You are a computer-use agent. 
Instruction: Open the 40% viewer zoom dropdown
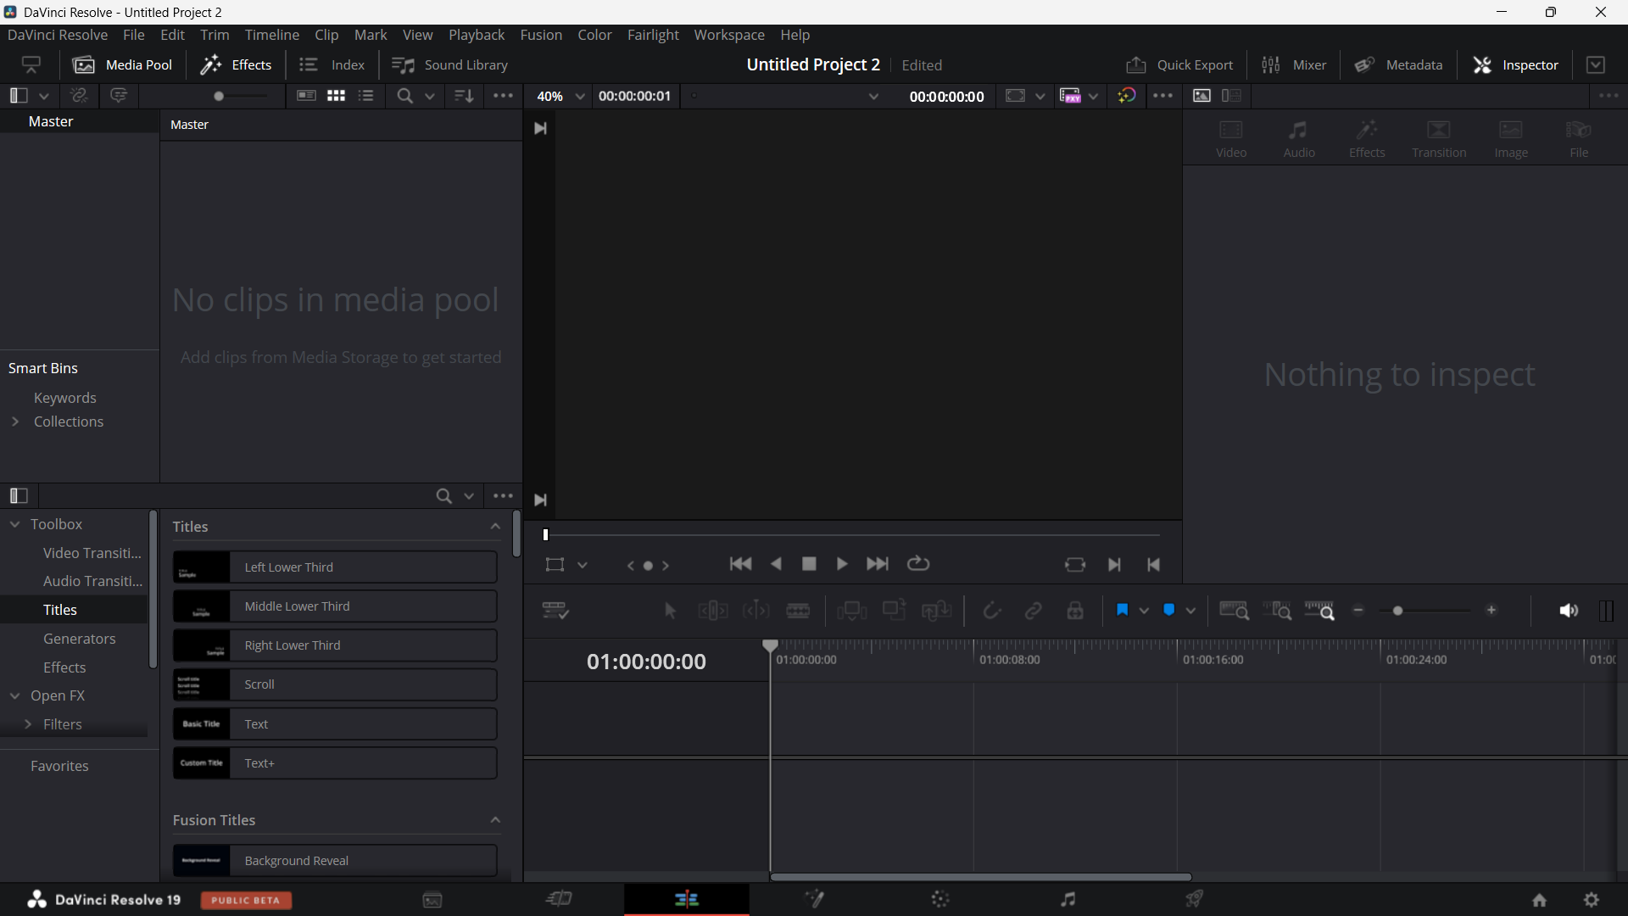[x=580, y=97]
